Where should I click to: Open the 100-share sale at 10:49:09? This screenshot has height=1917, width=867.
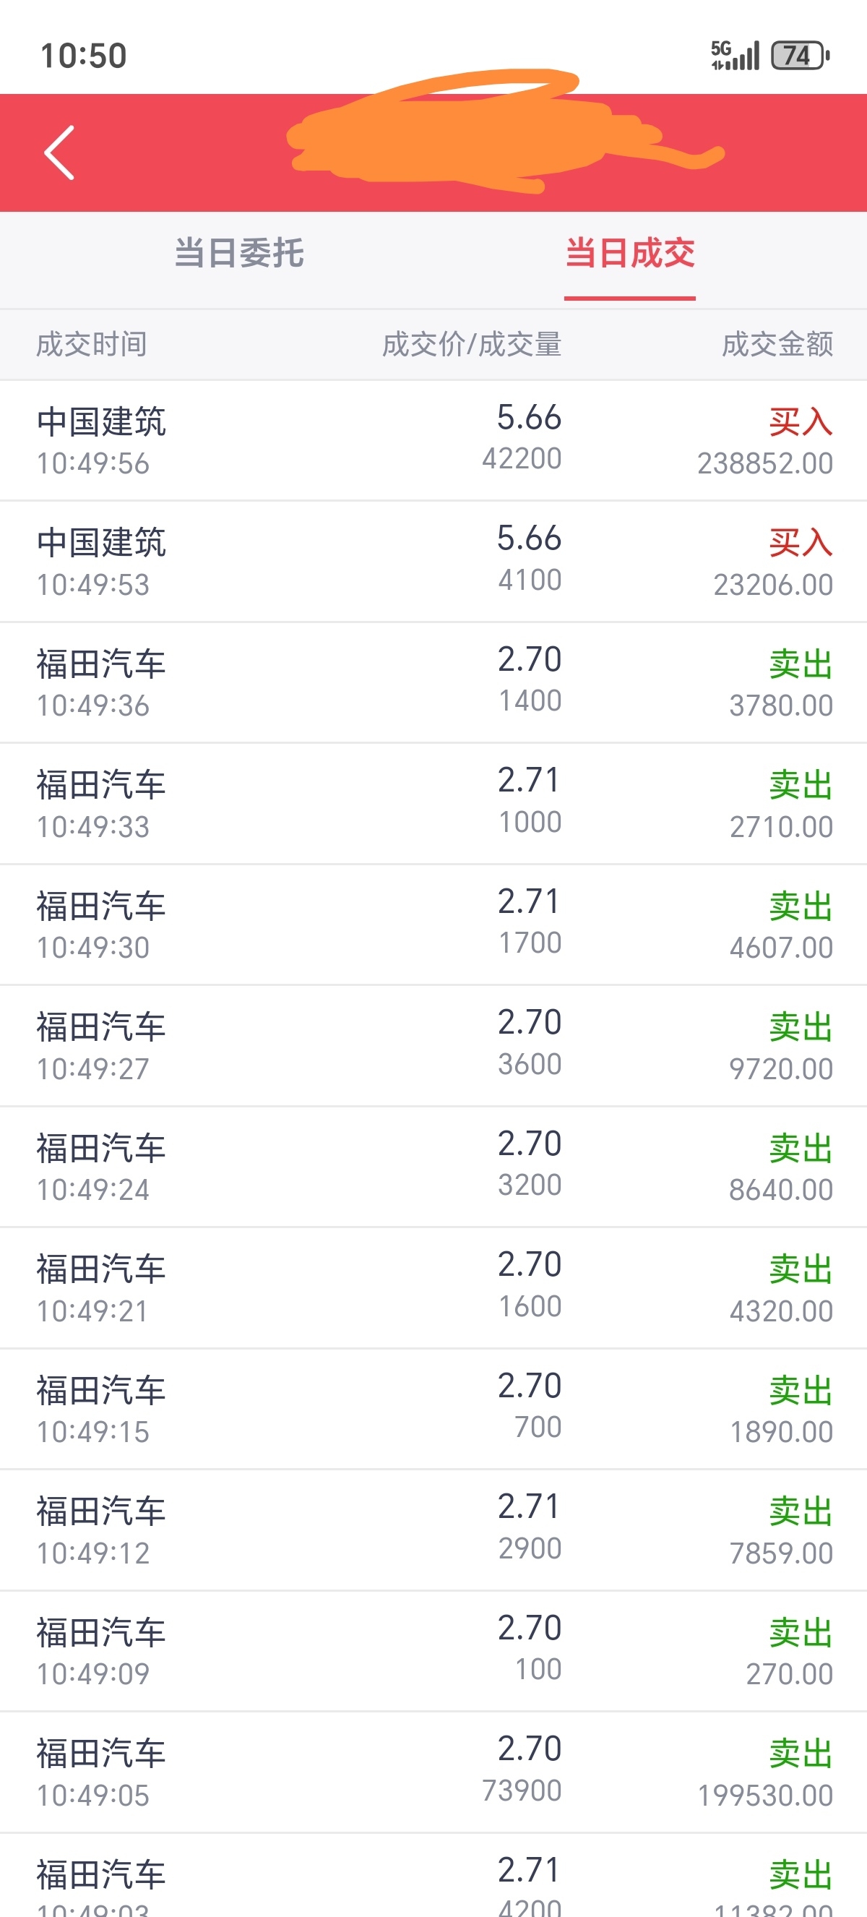click(433, 1651)
